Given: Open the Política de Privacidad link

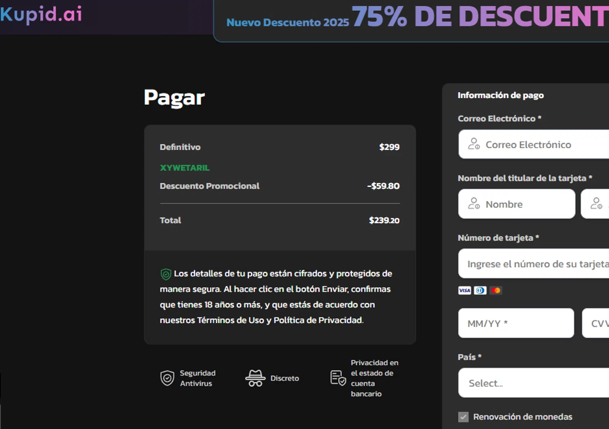Looking at the screenshot, I should click(x=318, y=320).
